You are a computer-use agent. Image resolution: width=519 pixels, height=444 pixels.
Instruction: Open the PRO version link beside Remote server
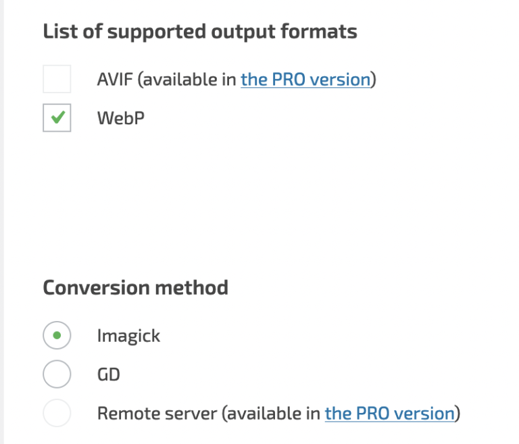[x=389, y=413]
